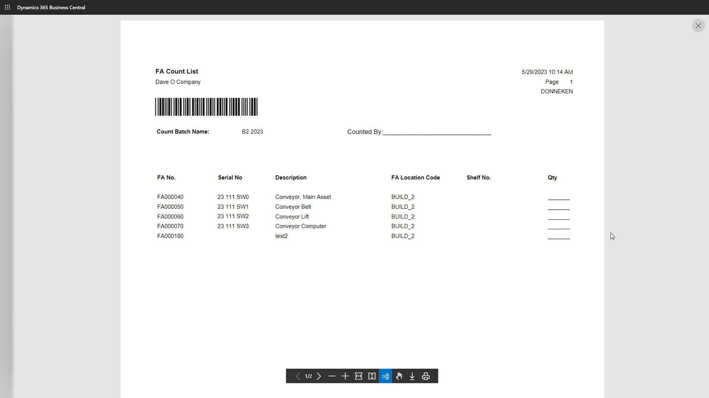Viewport: 709px width, 398px height.
Task: Click the Dynamics 365 Business Central title
Action: tap(51, 7)
